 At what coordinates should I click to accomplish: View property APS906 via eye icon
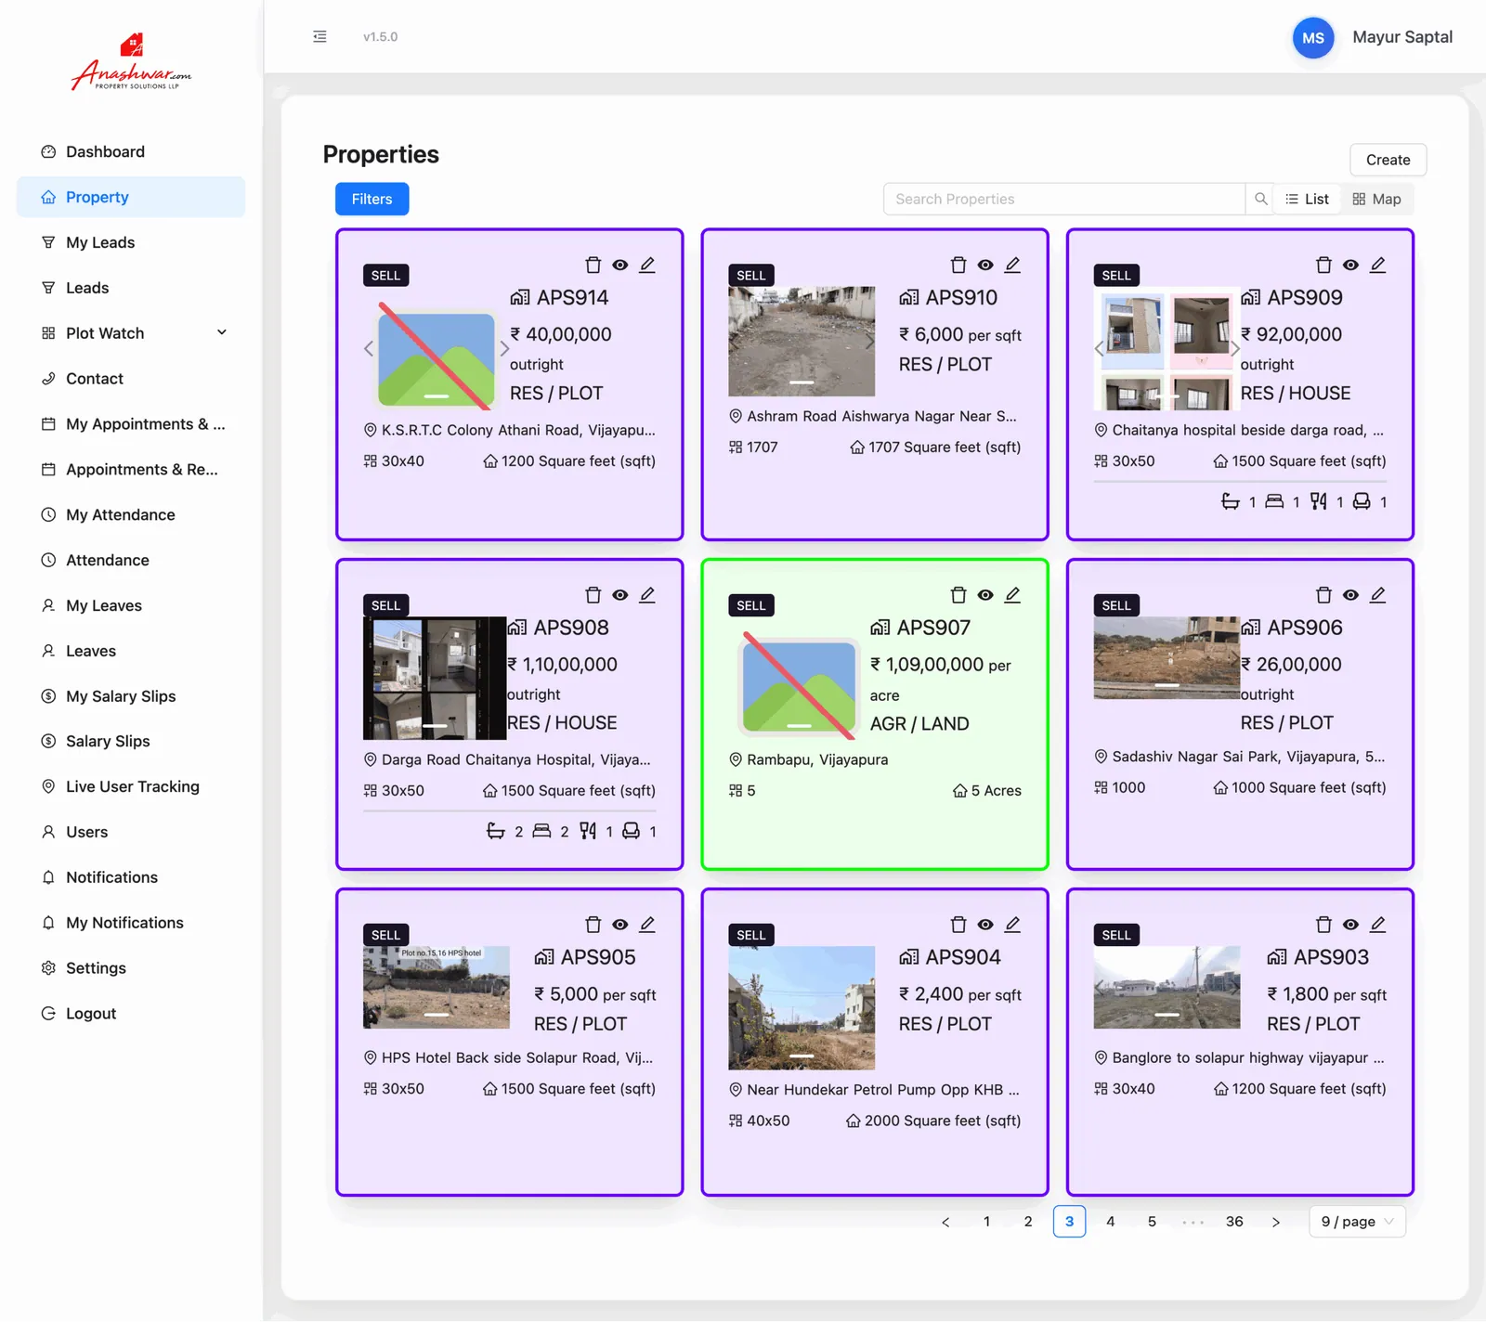pos(1350,595)
